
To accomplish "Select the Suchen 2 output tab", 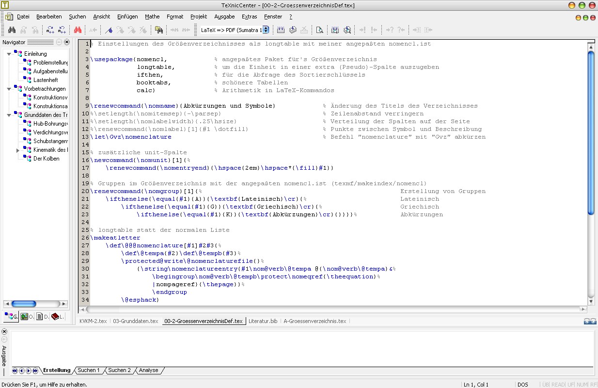I will click(x=119, y=371).
